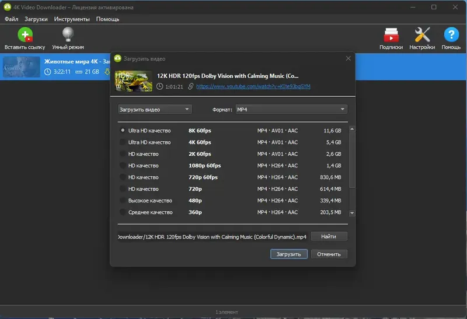467x319 pixels.
Task: Choose the 1080p 60fps quality option
Action: point(123,165)
